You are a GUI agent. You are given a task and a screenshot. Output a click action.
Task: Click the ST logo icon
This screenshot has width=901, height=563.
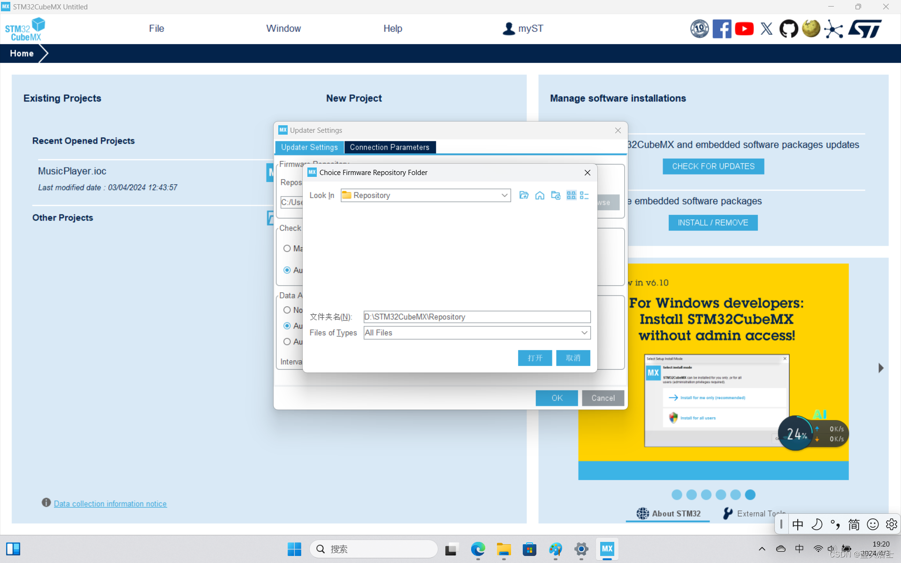pos(864,29)
